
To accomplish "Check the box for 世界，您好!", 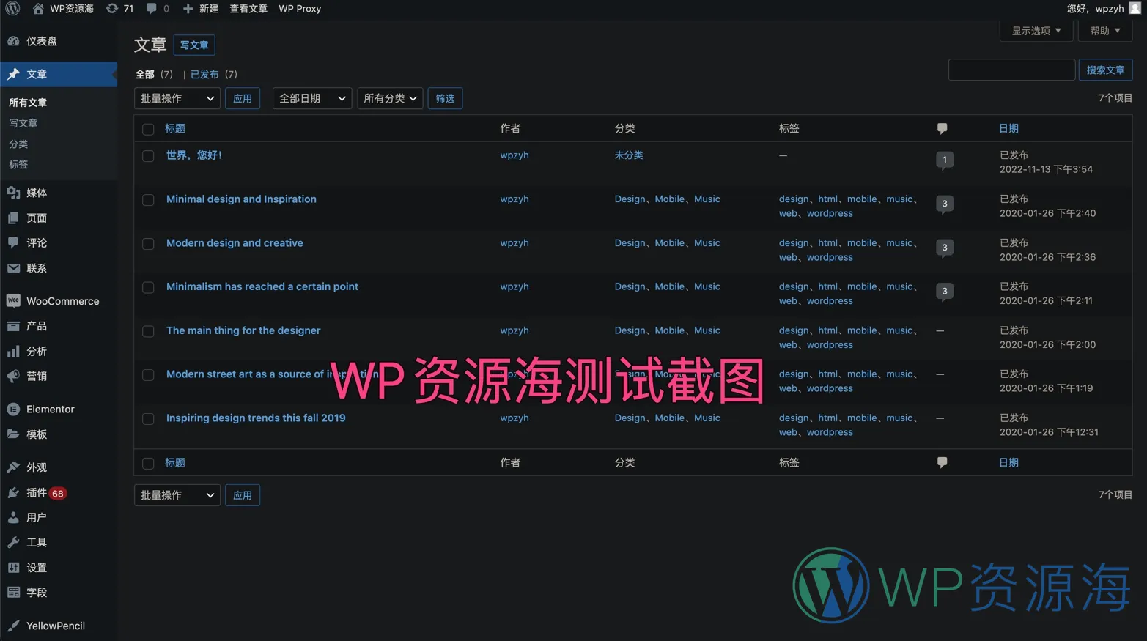I will click(x=148, y=156).
